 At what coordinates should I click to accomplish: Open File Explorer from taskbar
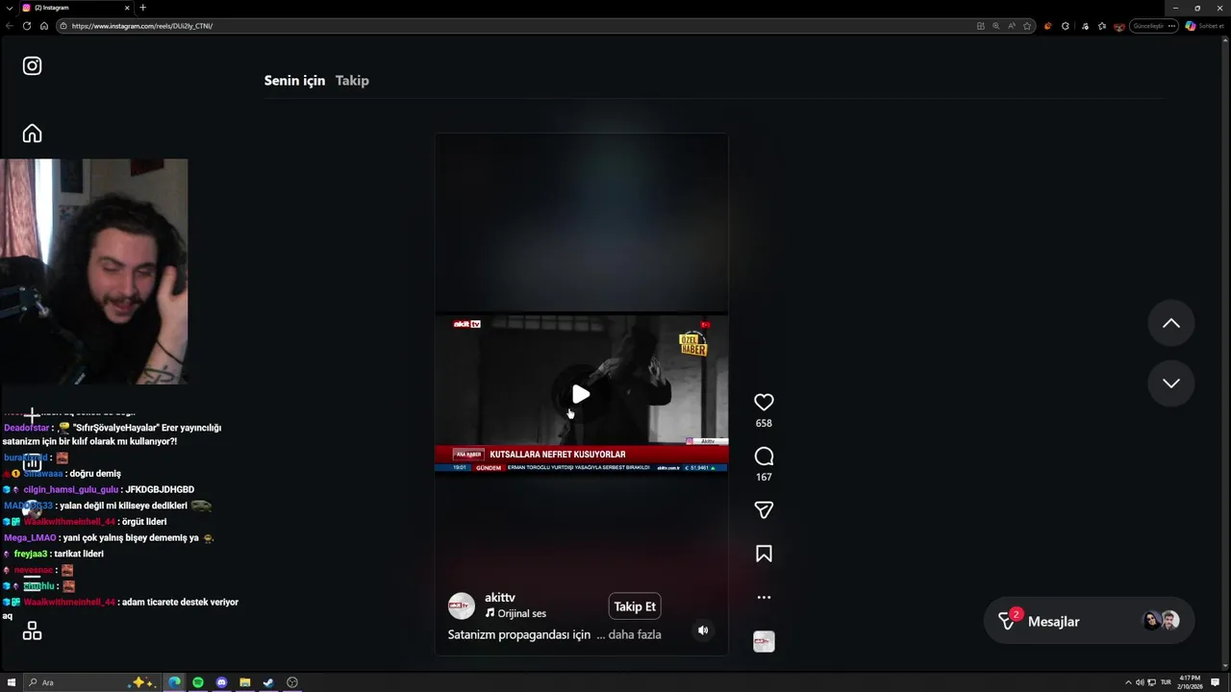pos(245,682)
